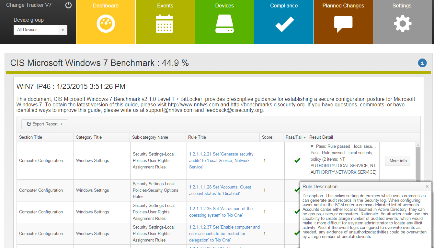Click the 'WIN7-IP46' report heading
Screen dimensions: 434x248
click(71, 87)
